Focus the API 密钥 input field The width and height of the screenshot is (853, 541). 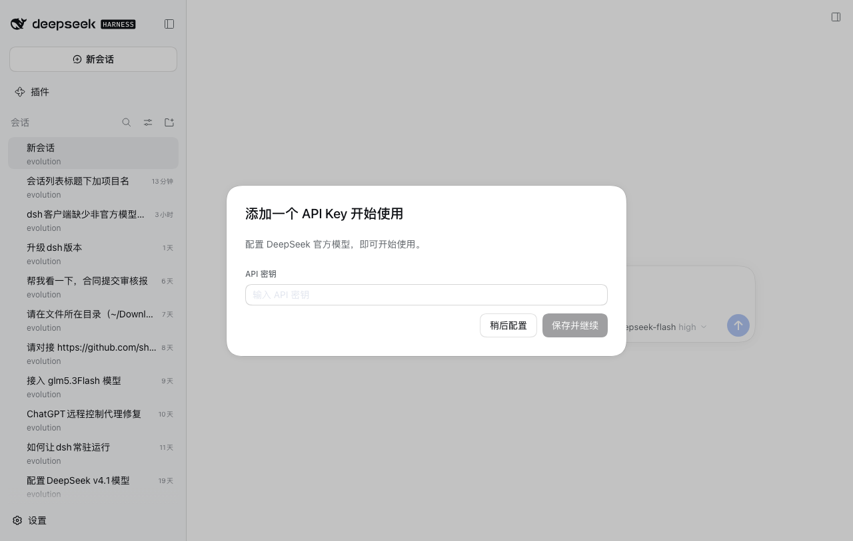(x=426, y=295)
